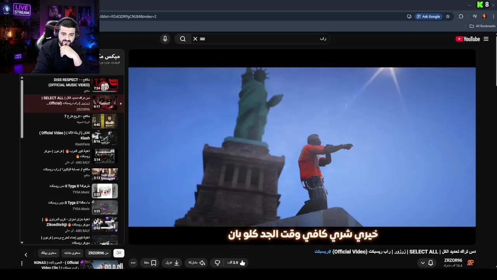Open more actions three-dot menu
The width and height of the screenshot is (497, 280).
click(x=133, y=263)
